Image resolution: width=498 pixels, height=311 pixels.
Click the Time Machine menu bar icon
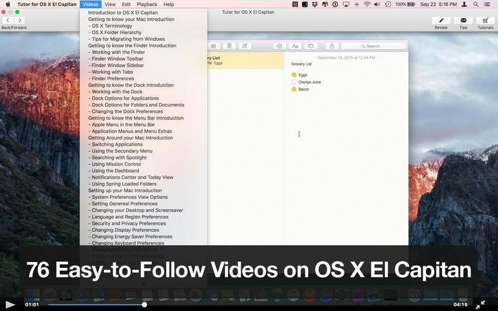coord(388,4)
